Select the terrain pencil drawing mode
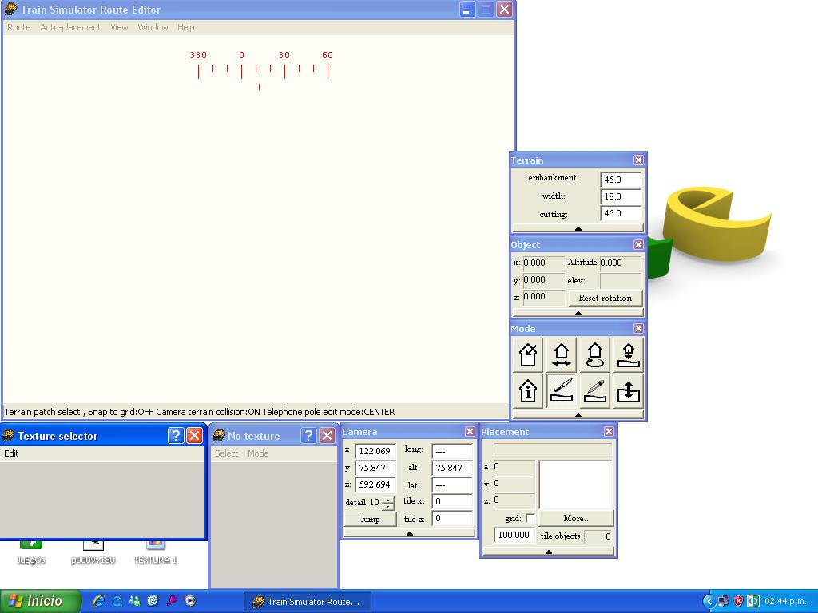Image resolution: width=818 pixels, height=613 pixels. point(594,391)
